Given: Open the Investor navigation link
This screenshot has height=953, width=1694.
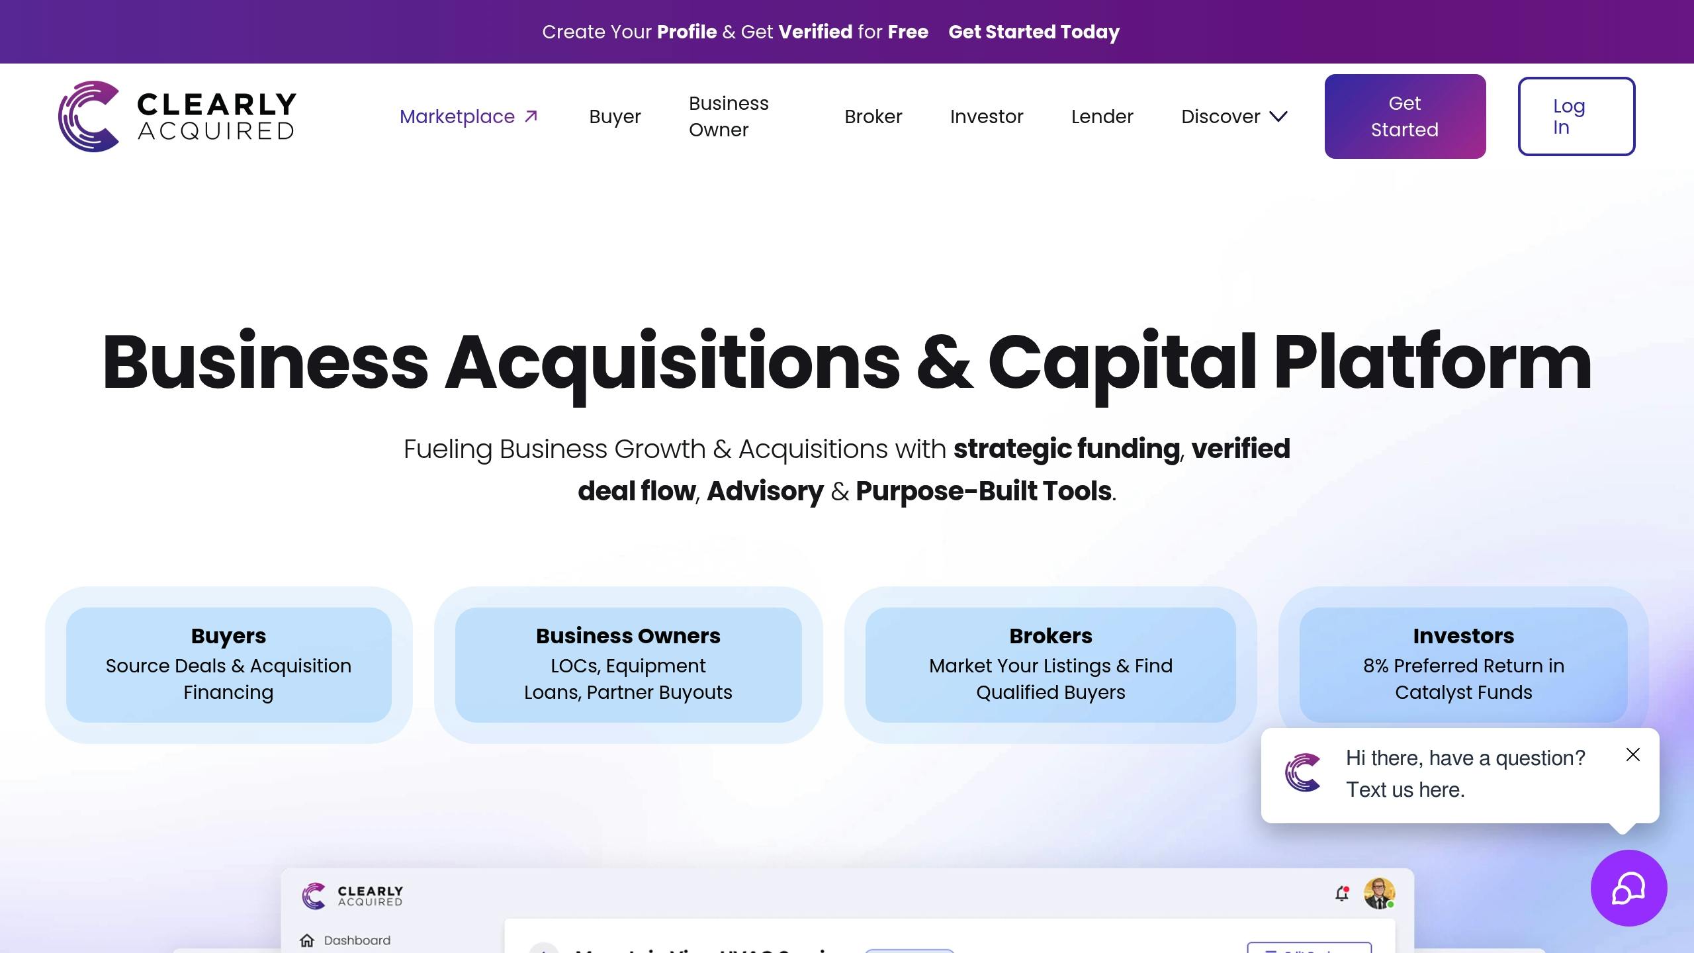Looking at the screenshot, I should (x=987, y=116).
